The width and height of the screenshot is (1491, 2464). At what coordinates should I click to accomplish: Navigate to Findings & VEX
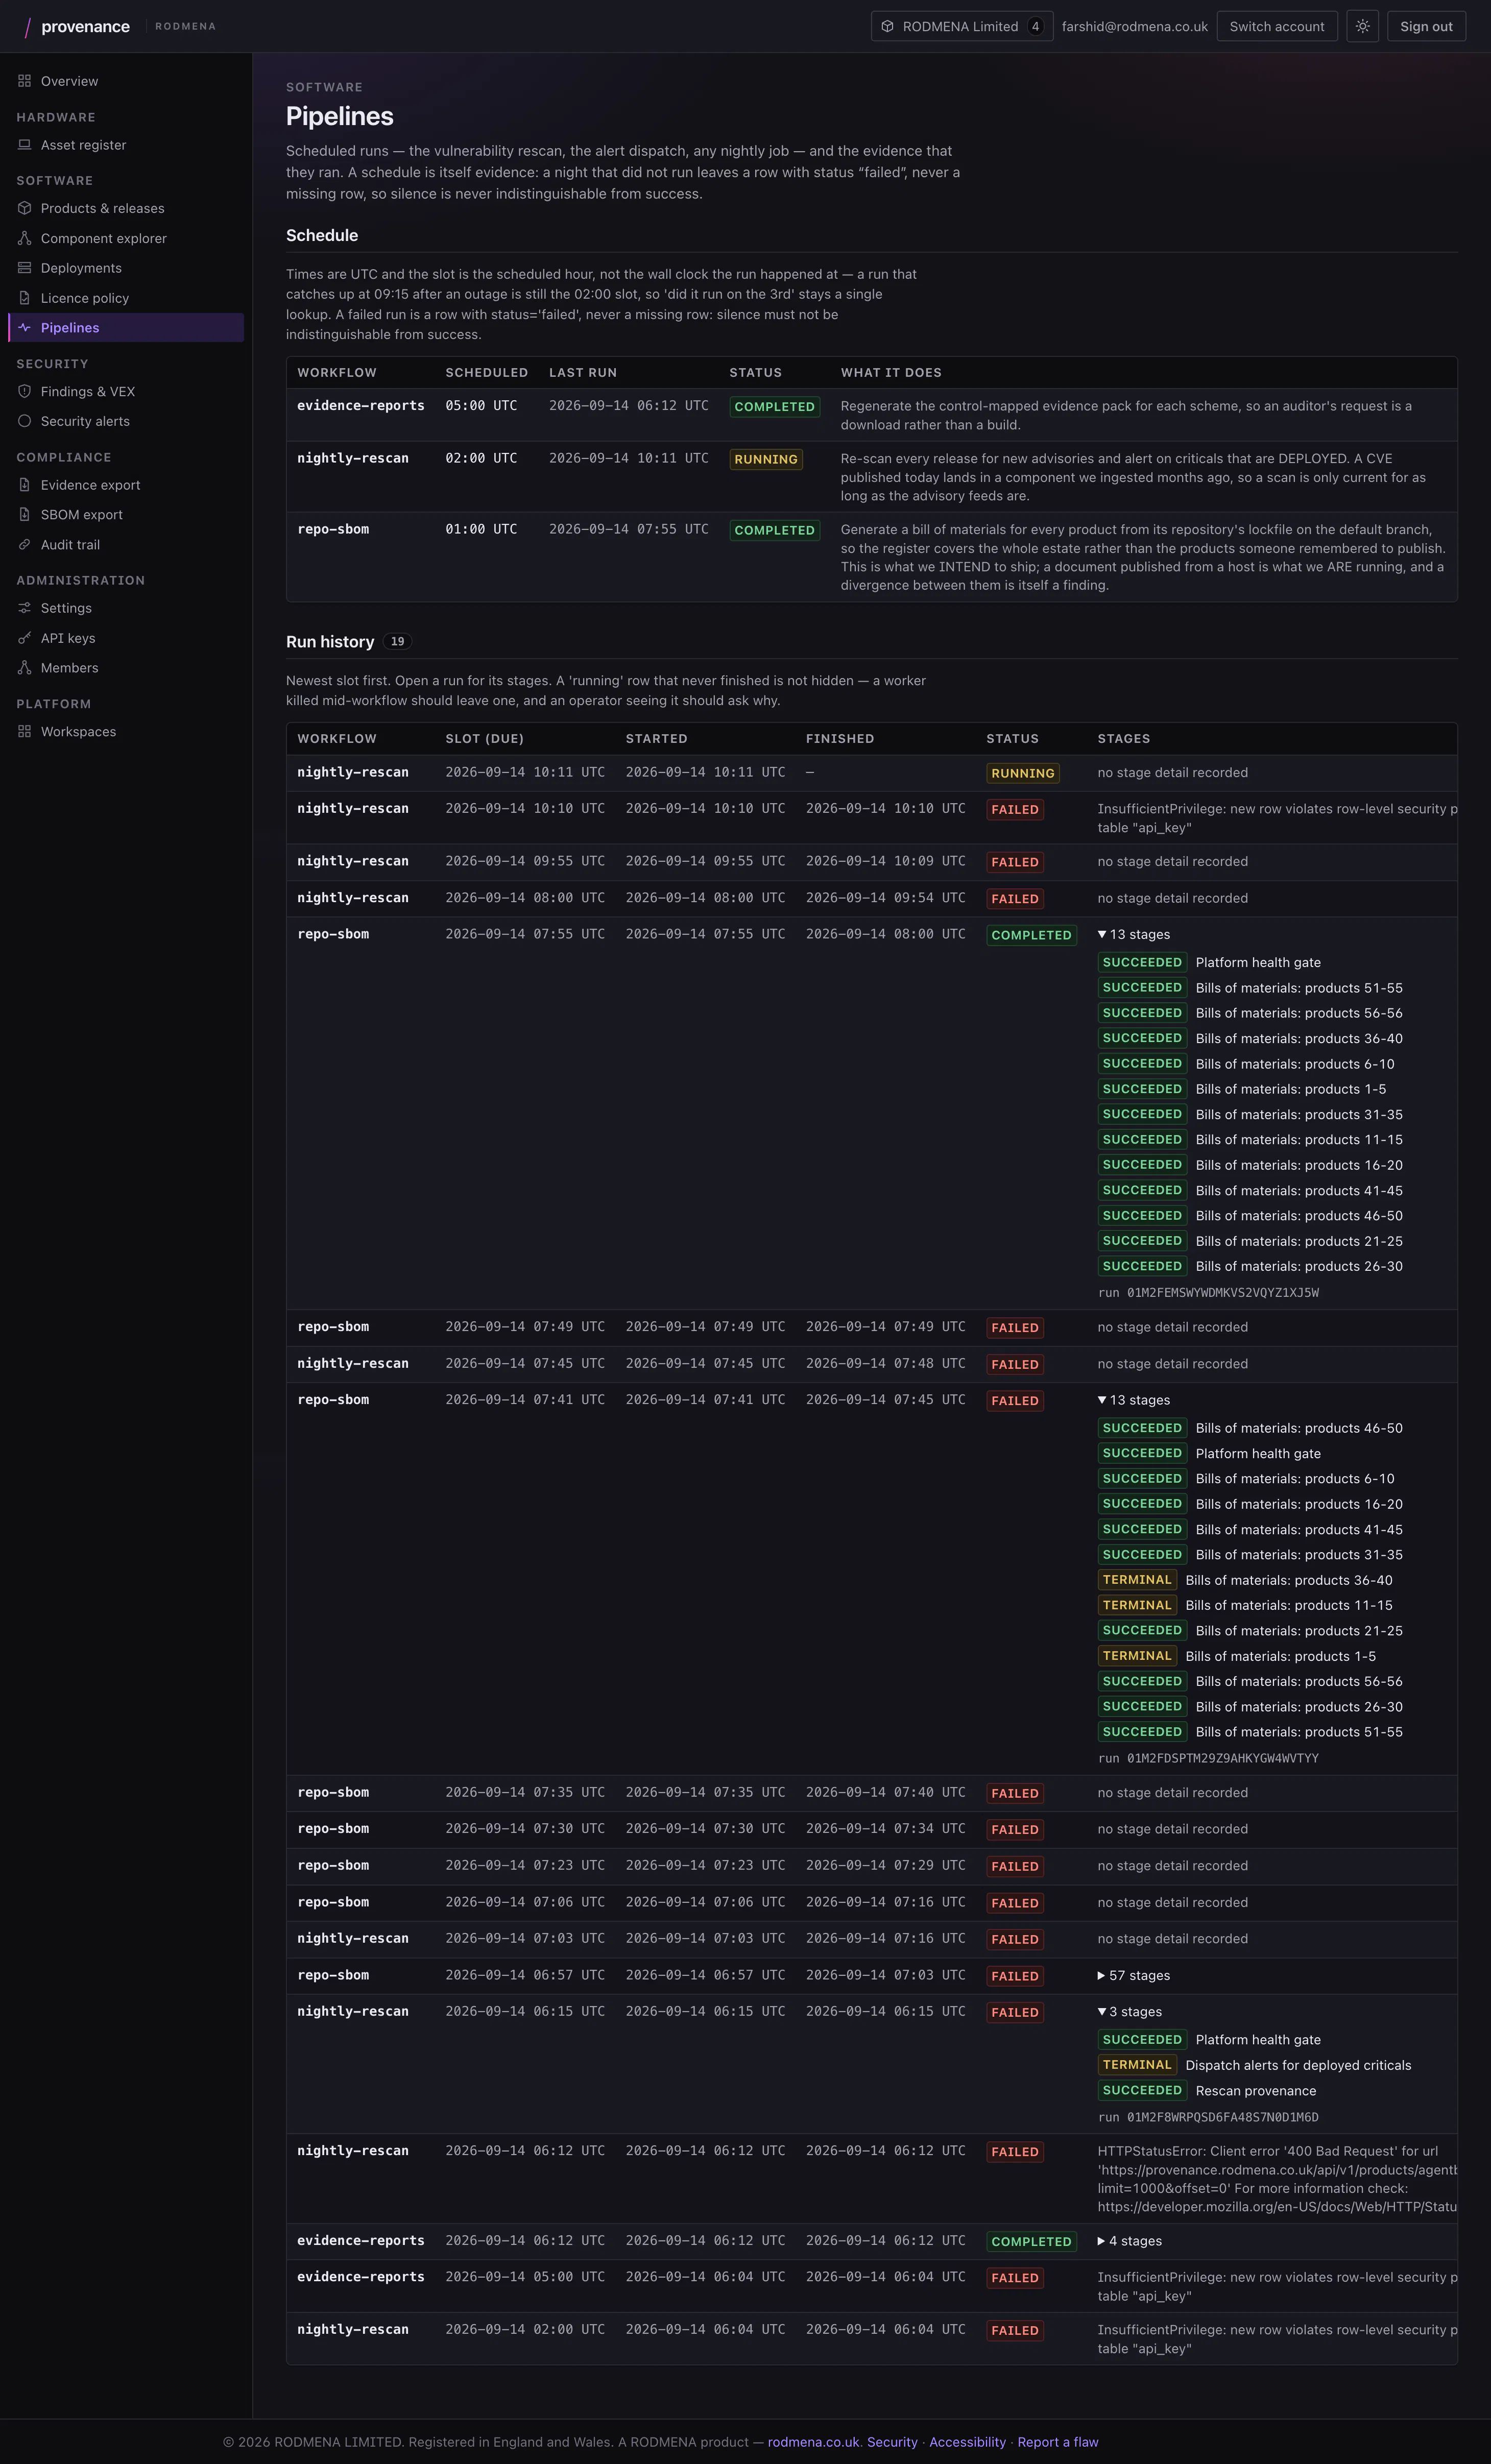[x=126, y=391]
